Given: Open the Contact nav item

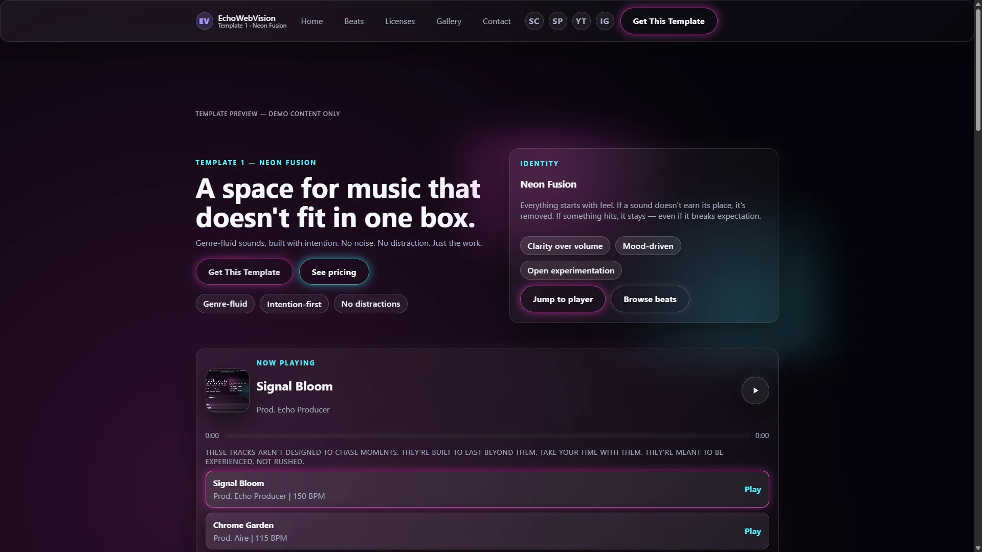Looking at the screenshot, I should [497, 21].
